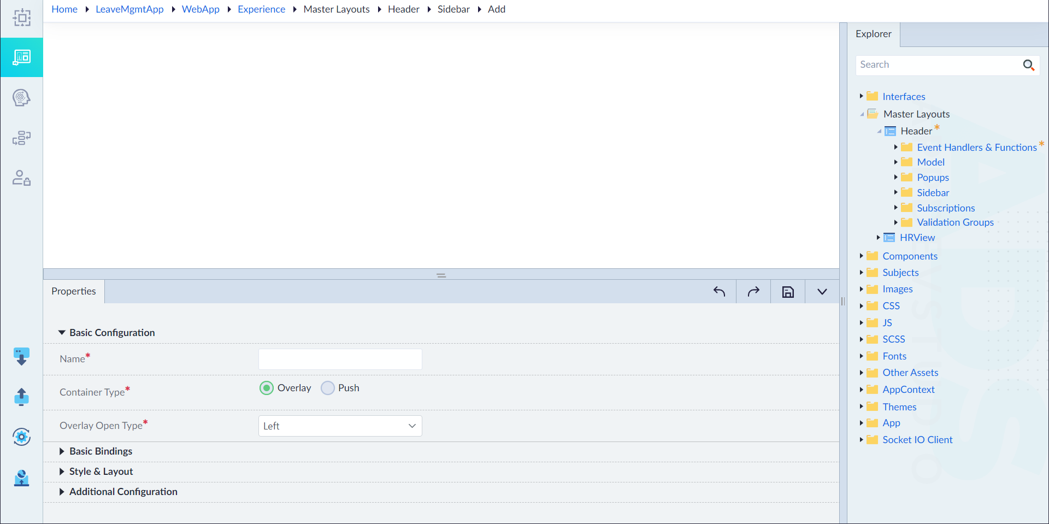Expand the Components folder arrow
Image resolution: width=1049 pixels, height=524 pixels.
pos(861,256)
